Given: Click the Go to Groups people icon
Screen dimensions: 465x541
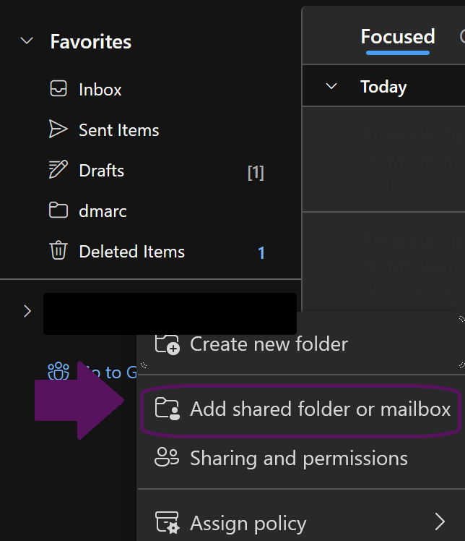Looking at the screenshot, I should coord(58,370).
